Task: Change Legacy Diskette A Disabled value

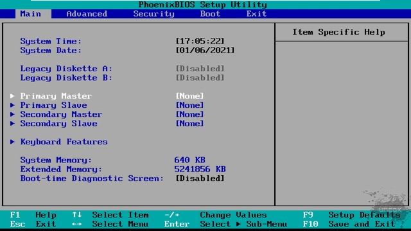Action: (x=200, y=69)
